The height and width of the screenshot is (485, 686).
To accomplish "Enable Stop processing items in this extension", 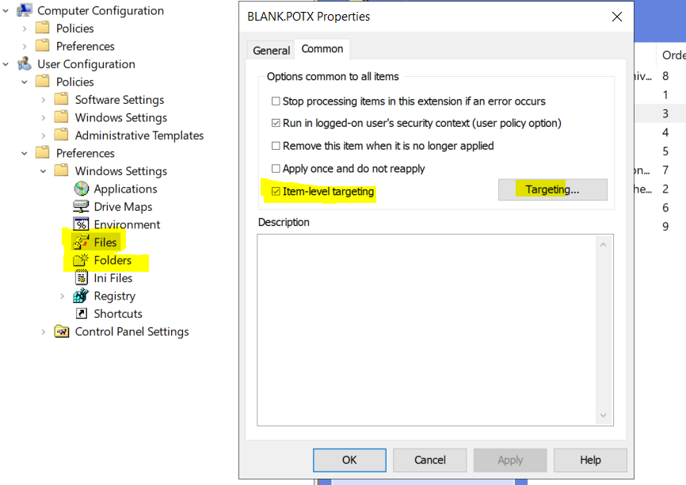I will 276,101.
